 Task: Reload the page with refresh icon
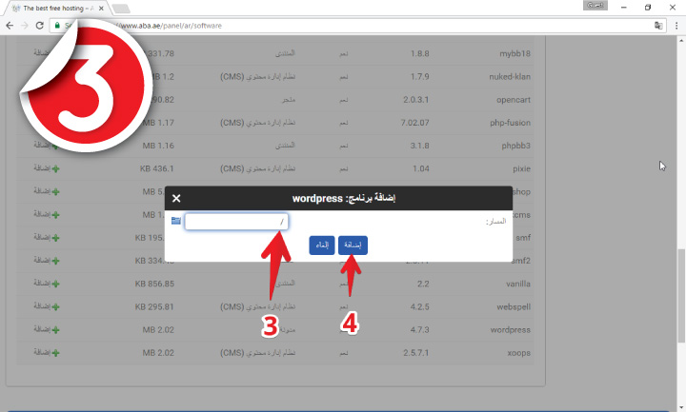click(x=39, y=26)
